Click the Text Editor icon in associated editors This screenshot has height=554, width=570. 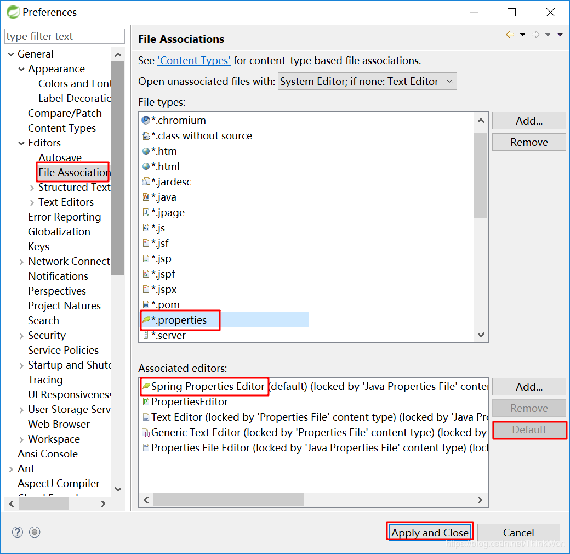coord(146,417)
